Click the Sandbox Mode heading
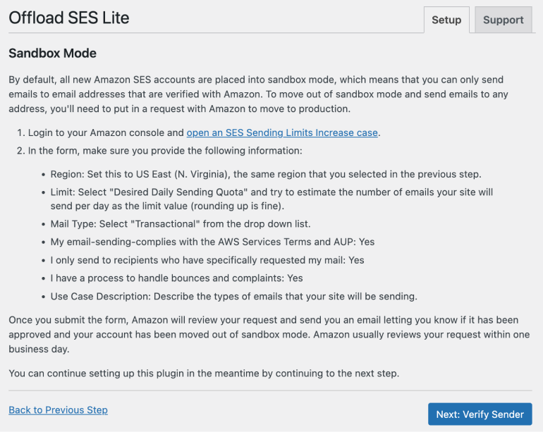Image resolution: width=543 pixels, height=432 pixels. (x=53, y=54)
